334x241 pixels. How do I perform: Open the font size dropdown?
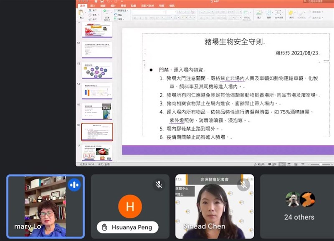click(175, 12)
